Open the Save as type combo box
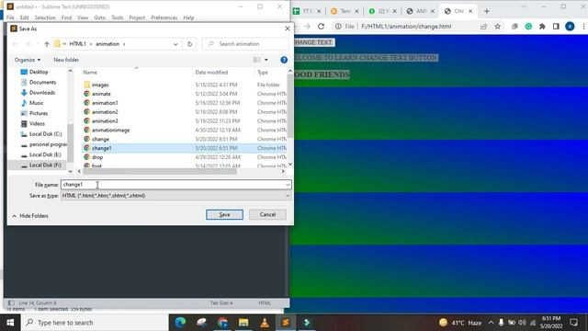Viewport: 588px width, 331px height. coord(175,196)
